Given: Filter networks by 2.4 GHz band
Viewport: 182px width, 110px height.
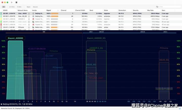Looking at the screenshot, I should (x=12, y=7).
